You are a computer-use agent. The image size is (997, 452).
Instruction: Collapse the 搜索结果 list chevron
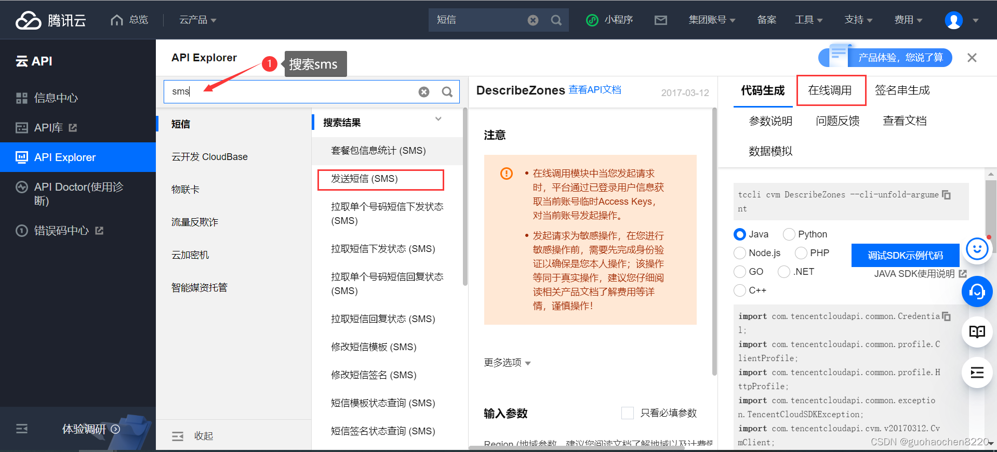tap(438, 119)
